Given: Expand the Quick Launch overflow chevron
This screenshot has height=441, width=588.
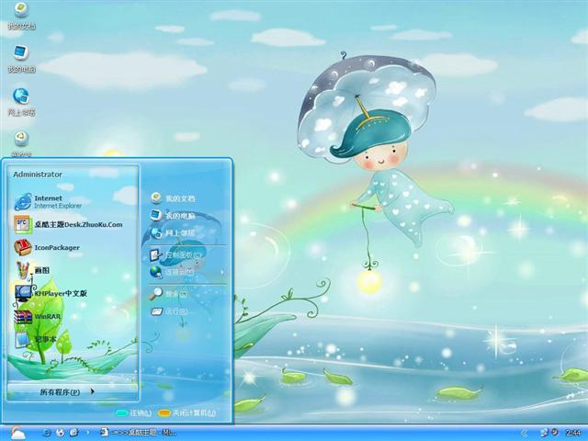Looking at the screenshot, I should pos(88,433).
